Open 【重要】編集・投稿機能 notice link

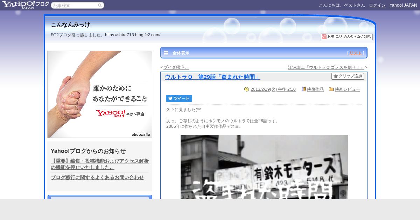tap(100, 164)
